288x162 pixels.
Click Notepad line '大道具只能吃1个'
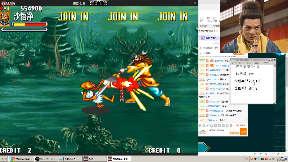click(247, 81)
